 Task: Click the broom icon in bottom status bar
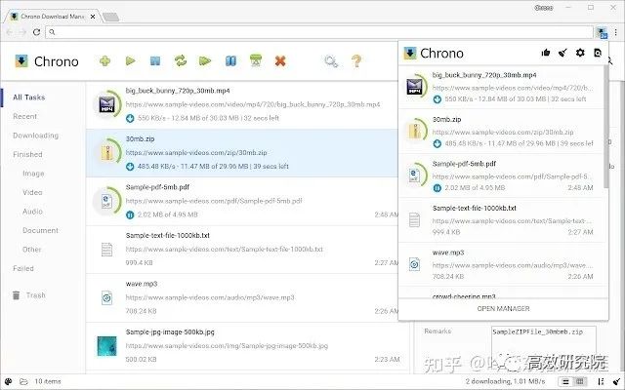[x=616, y=381]
